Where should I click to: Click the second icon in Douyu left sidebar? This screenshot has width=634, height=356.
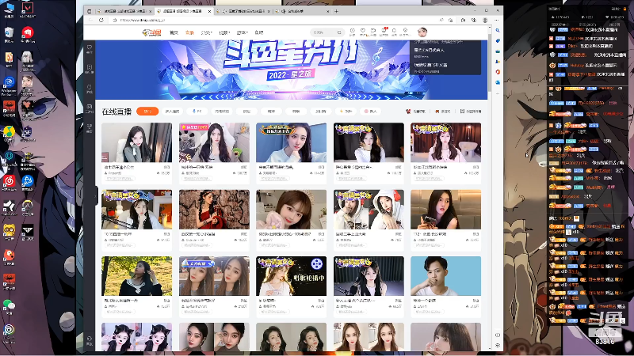90,69
